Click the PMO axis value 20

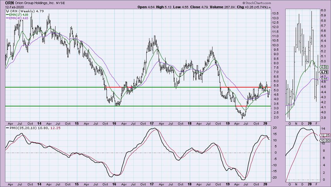[275, 128]
